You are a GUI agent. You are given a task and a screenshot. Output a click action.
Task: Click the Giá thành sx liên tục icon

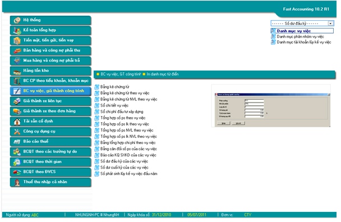click(17, 101)
